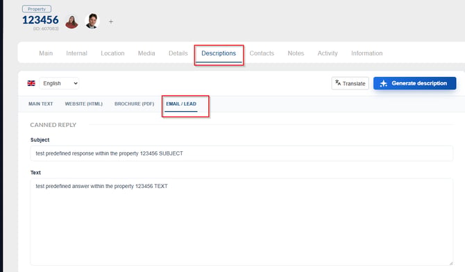Go to the Media tab
Viewport: 465px width, 272px height.
[x=146, y=53]
